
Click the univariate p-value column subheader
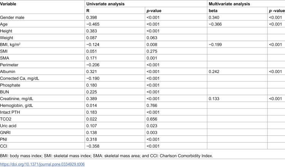(154, 11)
